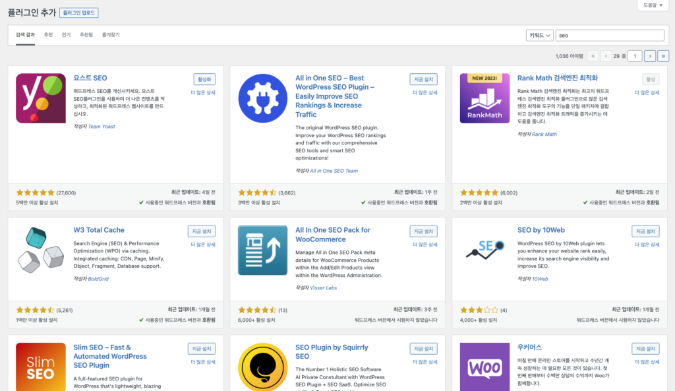675x391 pixels.
Task: Click the W3 Total Cache star rating
Action: (x=36, y=310)
